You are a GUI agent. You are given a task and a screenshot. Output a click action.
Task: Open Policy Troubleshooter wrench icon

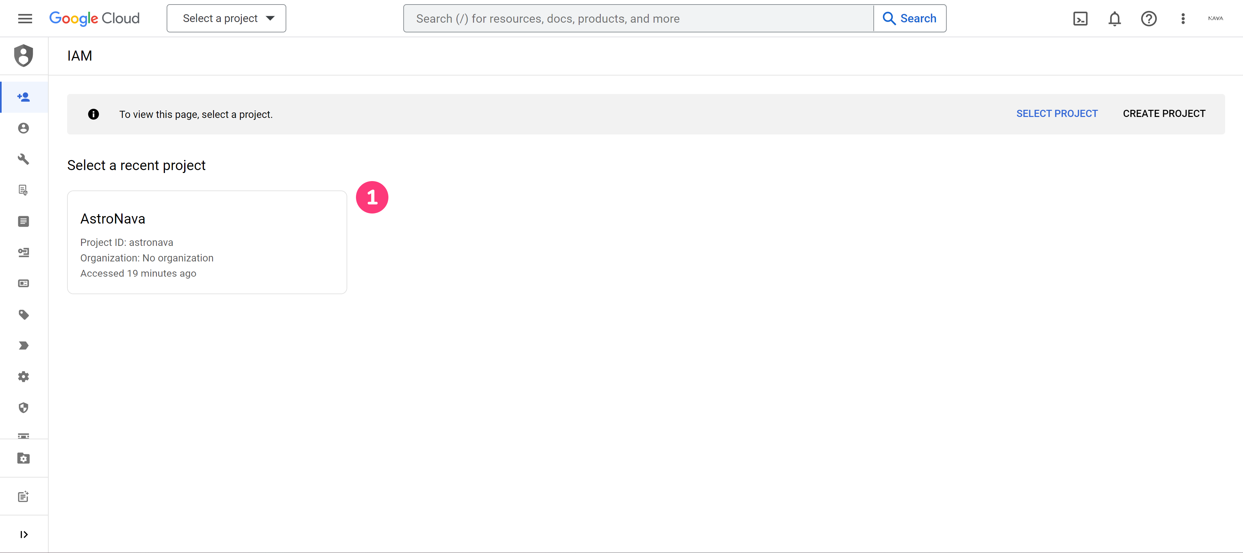[x=24, y=159]
